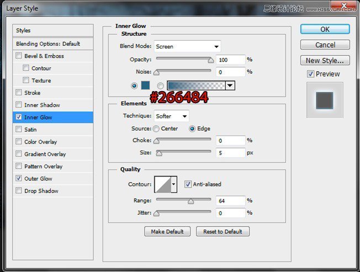
Task: Open the Outer Glow style settings
Action: 39,179
